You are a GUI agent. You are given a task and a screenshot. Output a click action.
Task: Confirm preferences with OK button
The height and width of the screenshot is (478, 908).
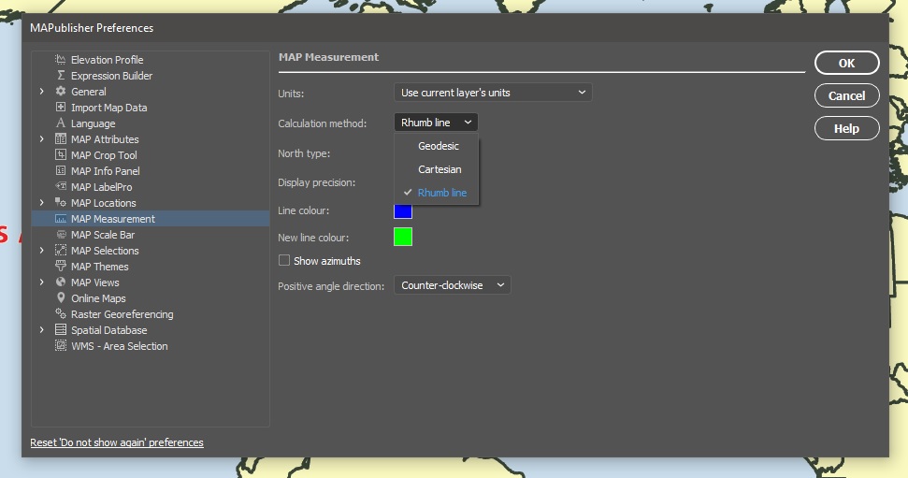846,64
